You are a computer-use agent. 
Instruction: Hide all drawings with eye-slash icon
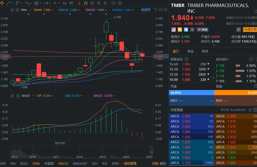pos(99,3)
